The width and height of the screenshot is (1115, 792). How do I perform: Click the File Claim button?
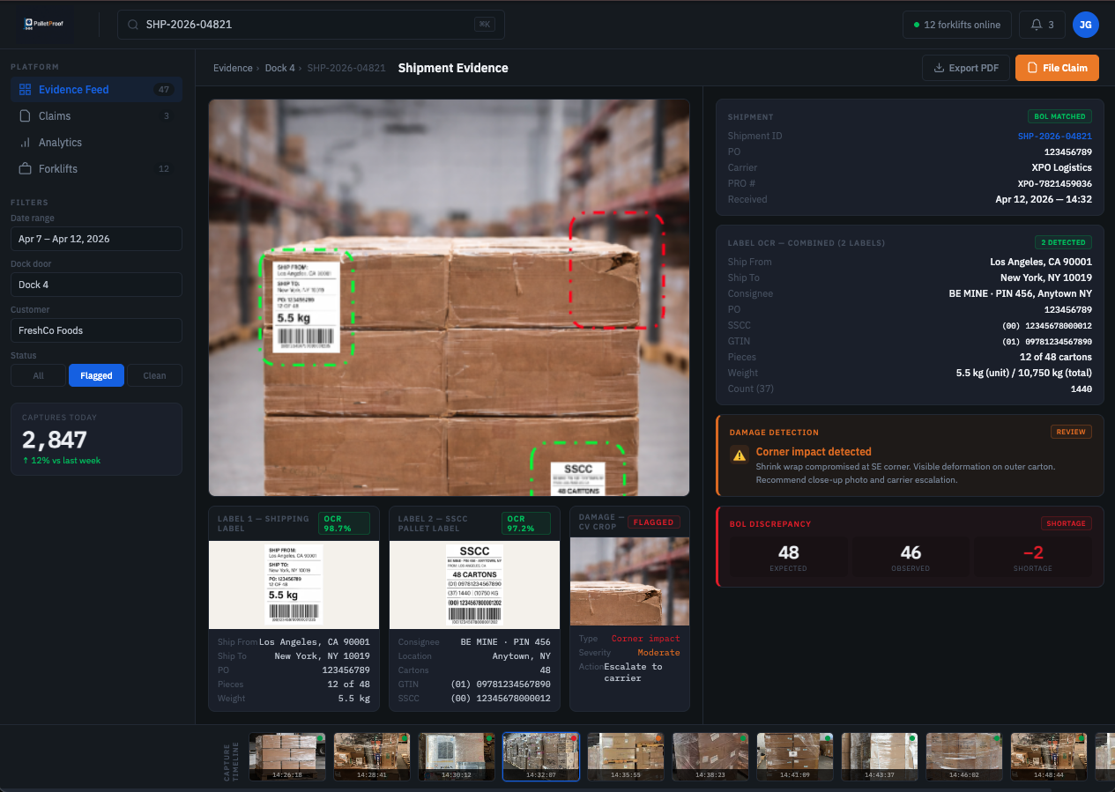click(1057, 67)
